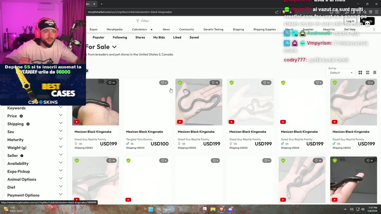
Task: Open the Community link
Action: pos(186,29)
